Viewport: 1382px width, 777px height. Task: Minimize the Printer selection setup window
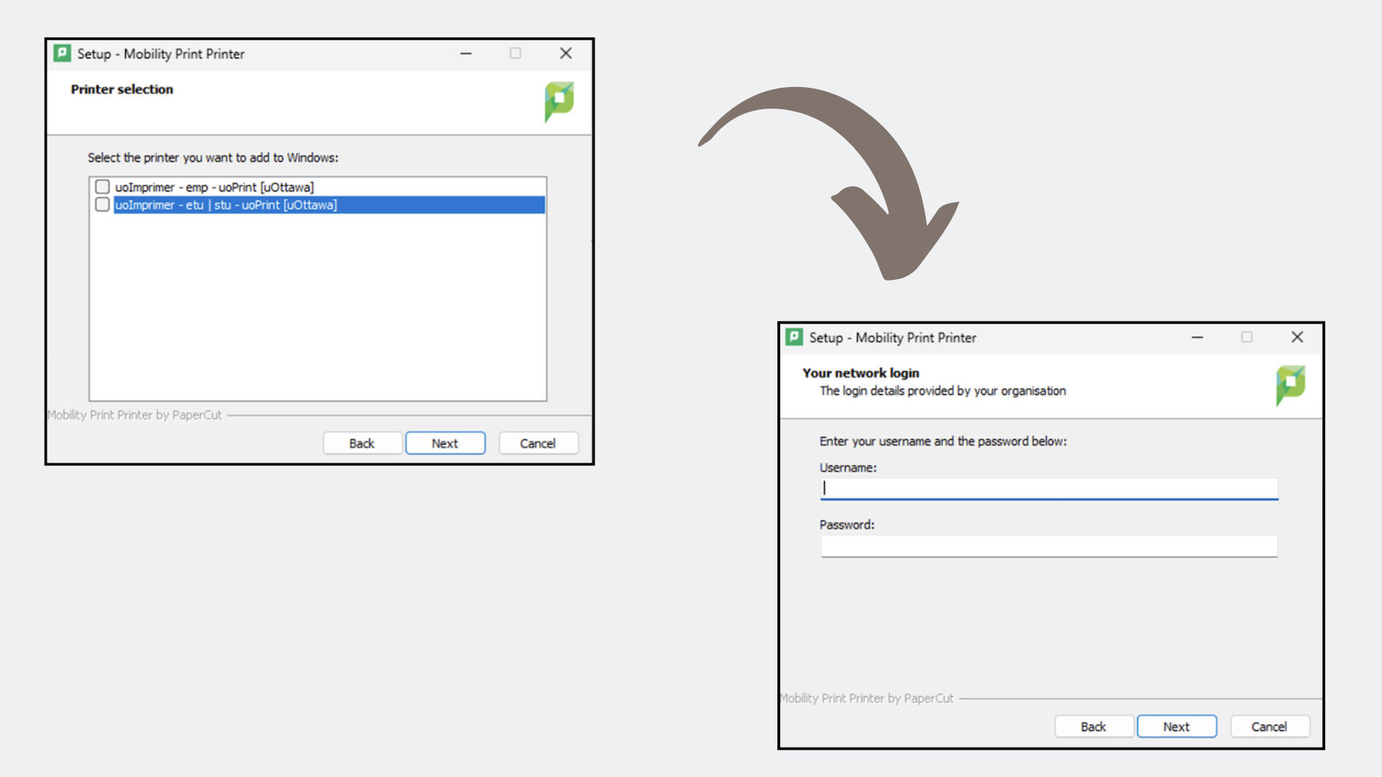pyautogui.click(x=466, y=53)
